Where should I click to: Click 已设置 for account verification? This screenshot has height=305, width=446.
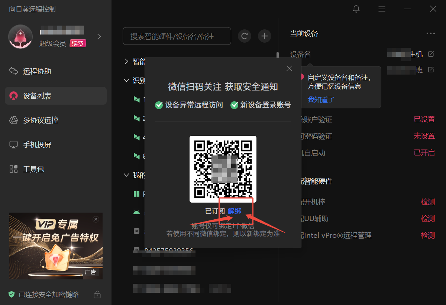pyautogui.click(x=424, y=119)
